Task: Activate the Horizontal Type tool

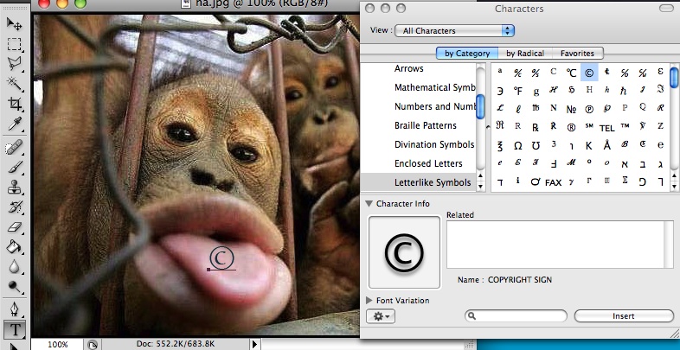Action: tap(15, 329)
